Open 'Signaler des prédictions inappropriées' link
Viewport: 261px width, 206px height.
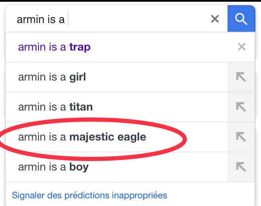pos(89,195)
